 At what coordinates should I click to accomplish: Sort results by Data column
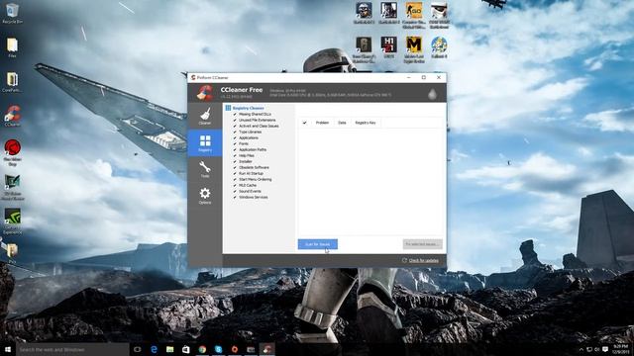[342, 123]
